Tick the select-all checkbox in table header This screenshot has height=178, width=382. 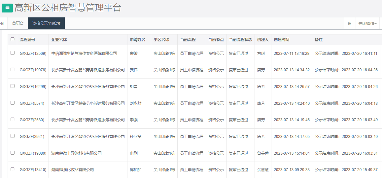click(x=13, y=39)
